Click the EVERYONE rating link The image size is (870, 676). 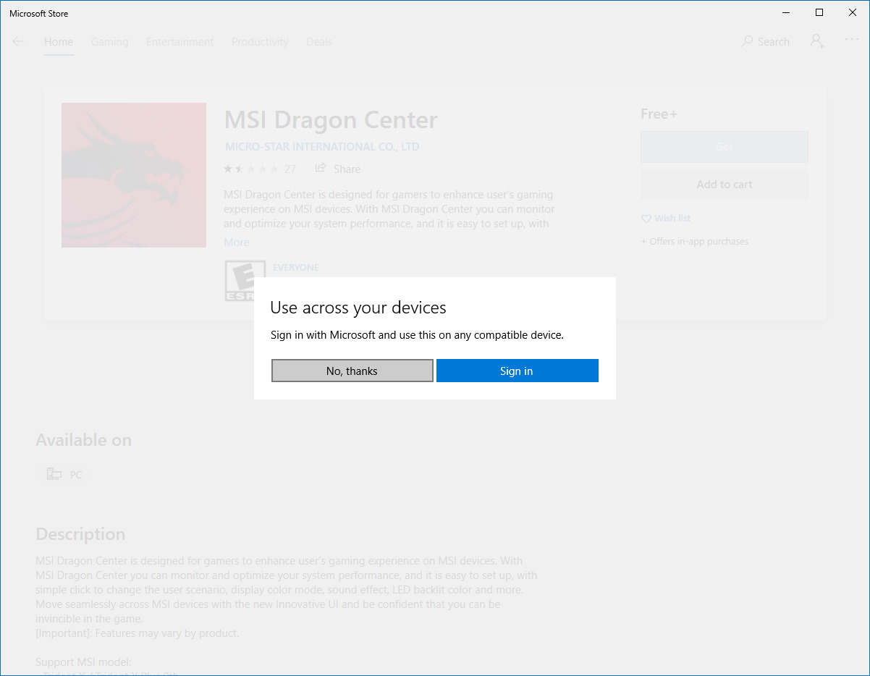tap(295, 268)
